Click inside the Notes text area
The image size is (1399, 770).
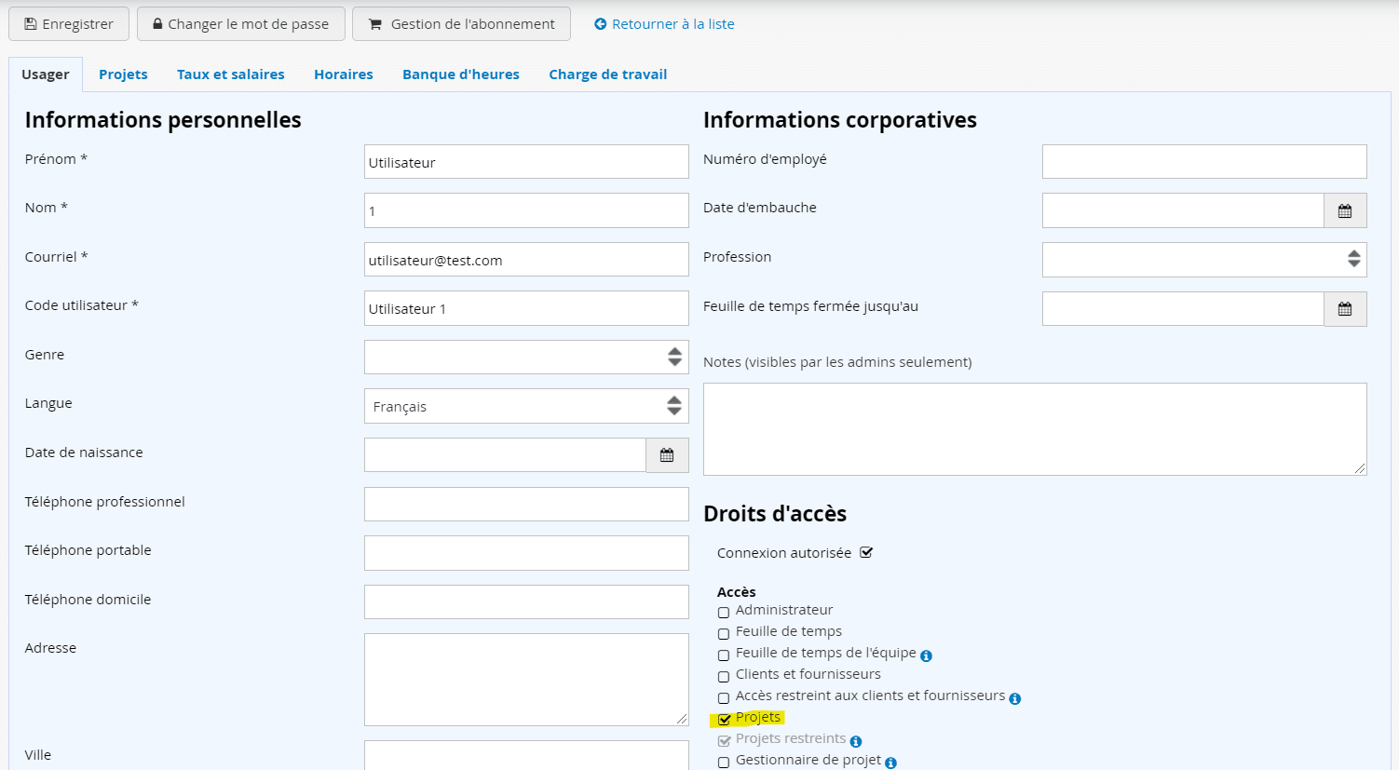click(1035, 429)
